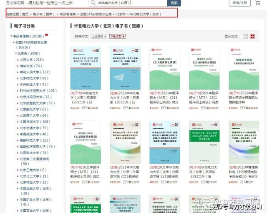Sort by 上线时间
The height and width of the screenshot is (213, 267).
click(x=99, y=36)
